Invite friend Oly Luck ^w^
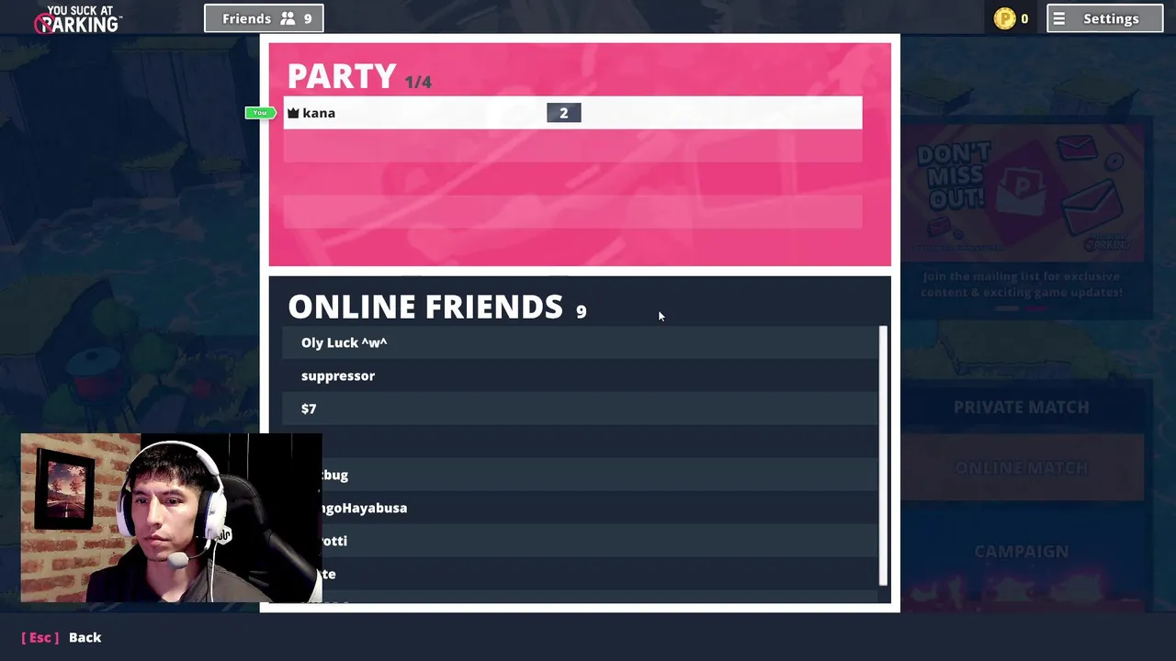Viewport: 1176px width, 661px height. (x=580, y=342)
